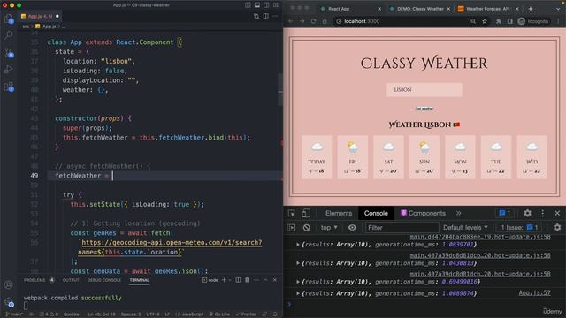
Task: Bookmark this page with star icon
Action: [x=485, y=21]
